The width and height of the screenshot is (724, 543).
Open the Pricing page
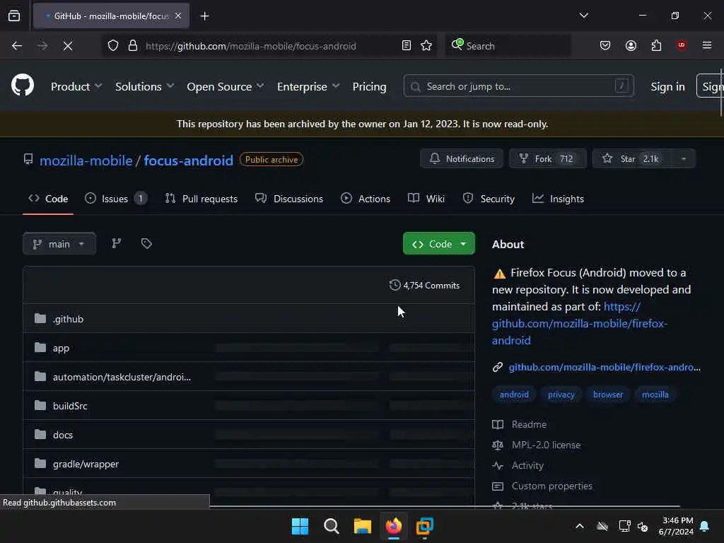[369, 86]
